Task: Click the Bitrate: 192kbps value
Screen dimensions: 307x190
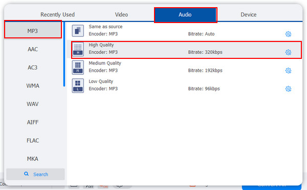Action: click(x=205, y=71)
